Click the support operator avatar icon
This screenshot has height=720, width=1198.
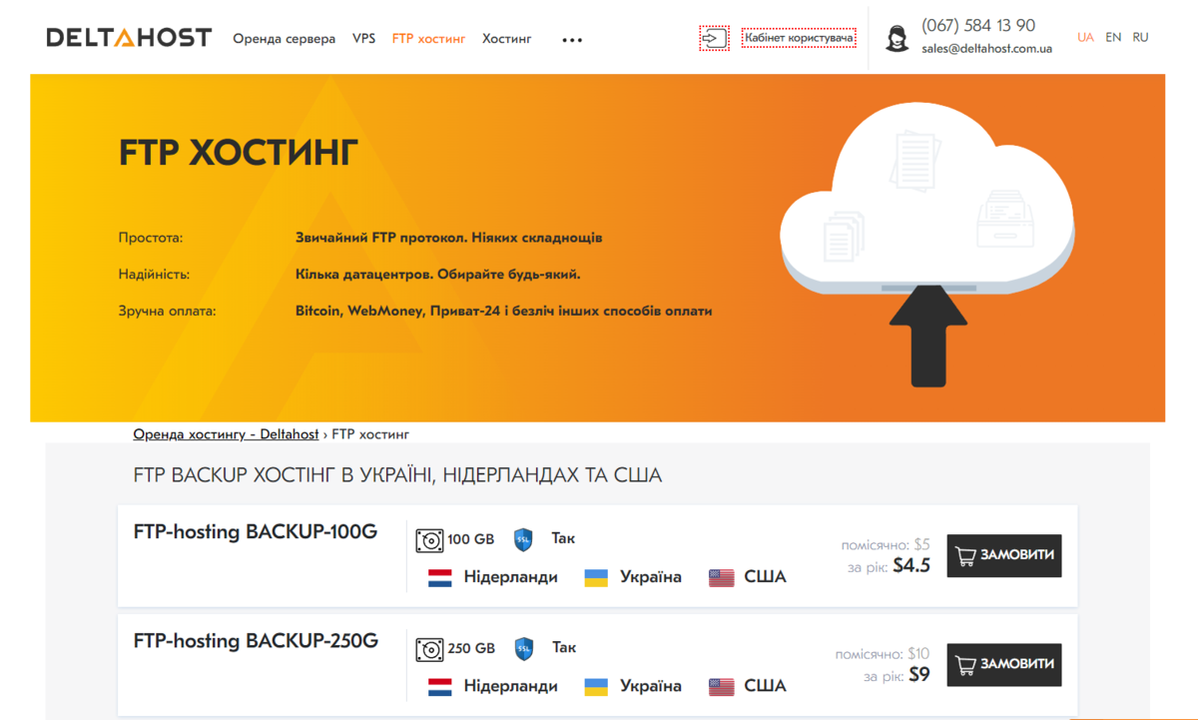coord(897,39)
